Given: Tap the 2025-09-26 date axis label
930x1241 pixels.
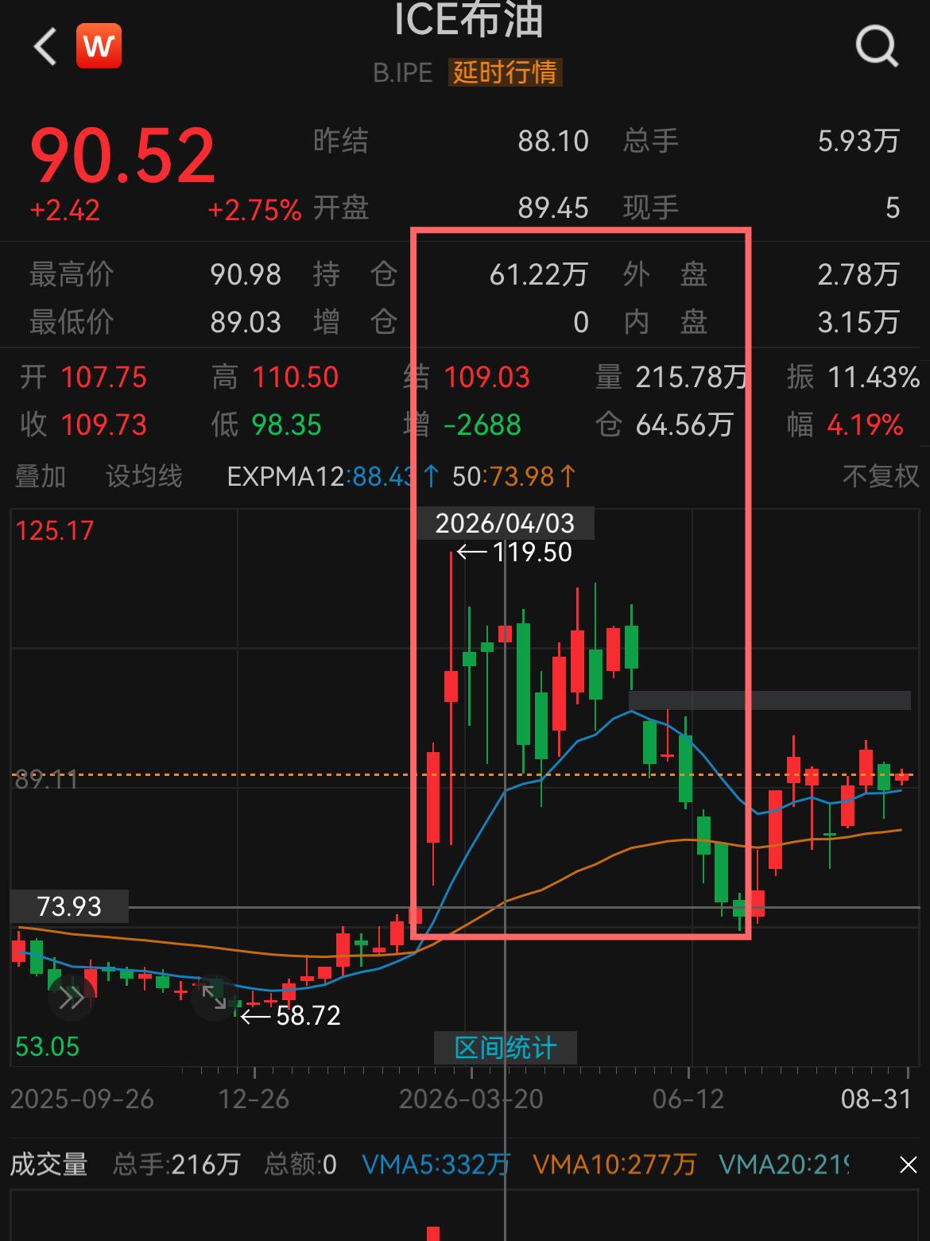Looking at the screenshot, I should [82, 1099].
